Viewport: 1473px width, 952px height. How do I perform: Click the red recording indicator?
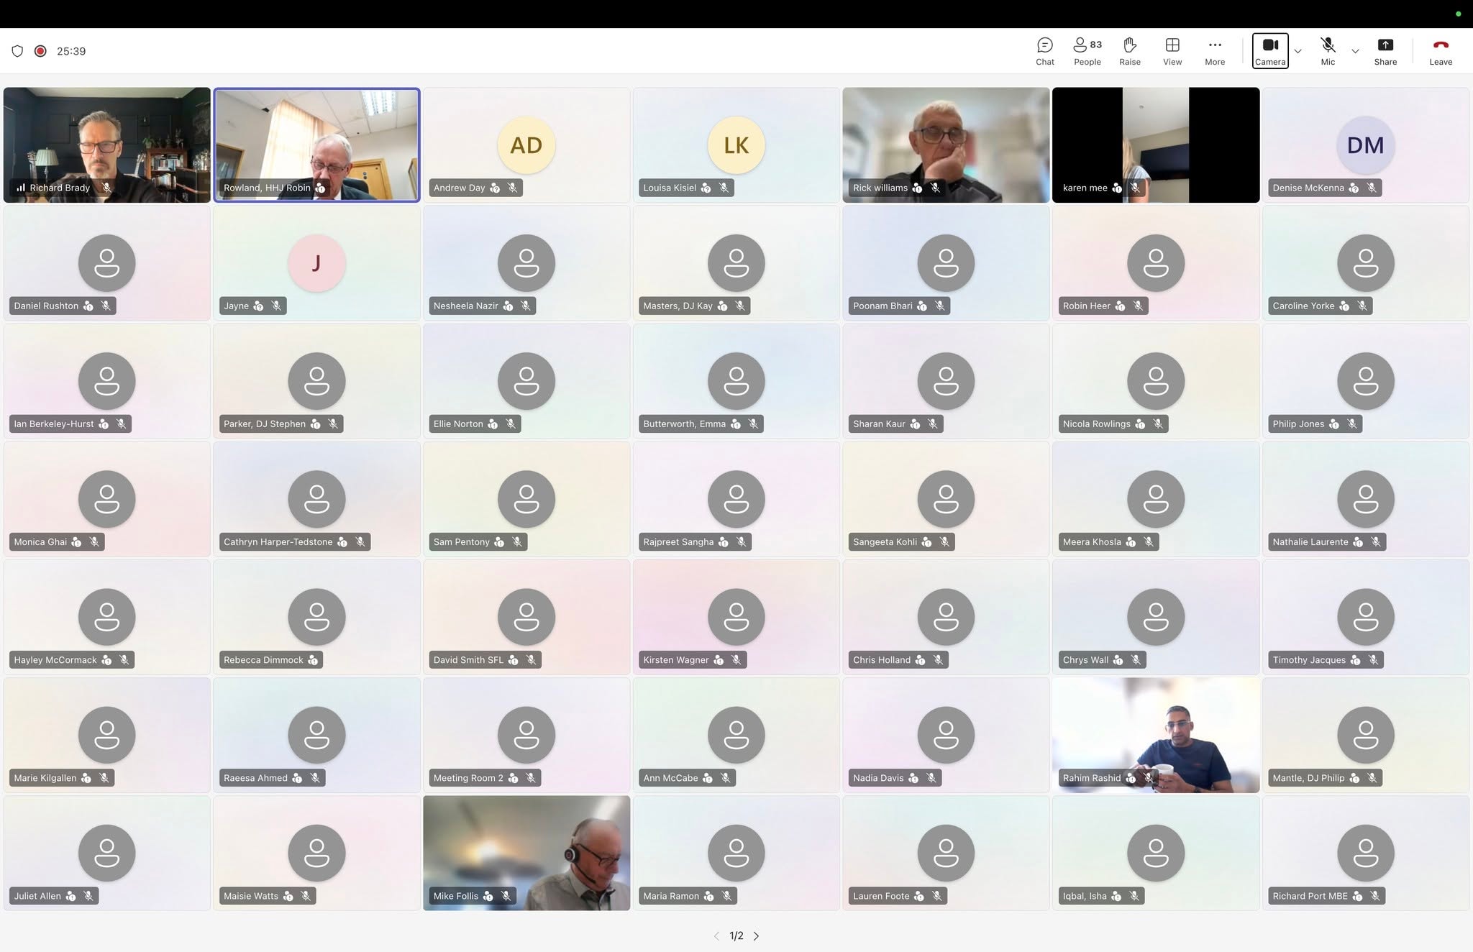click(x=40, y=51)
